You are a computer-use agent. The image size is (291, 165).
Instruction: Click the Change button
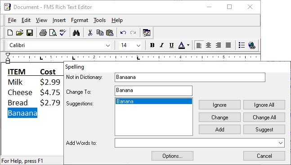[219, 117]
